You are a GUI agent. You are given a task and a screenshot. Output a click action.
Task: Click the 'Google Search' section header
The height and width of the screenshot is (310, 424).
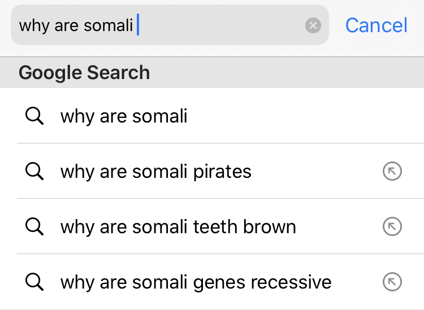(84, 73)
